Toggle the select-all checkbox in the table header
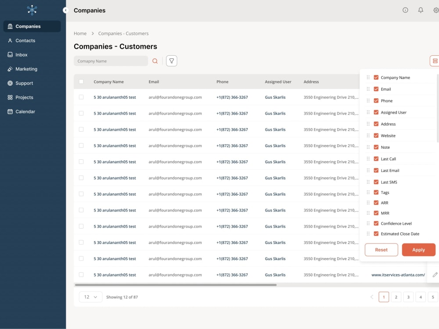The width and height of the screenshot is (439, 329). 81,82
